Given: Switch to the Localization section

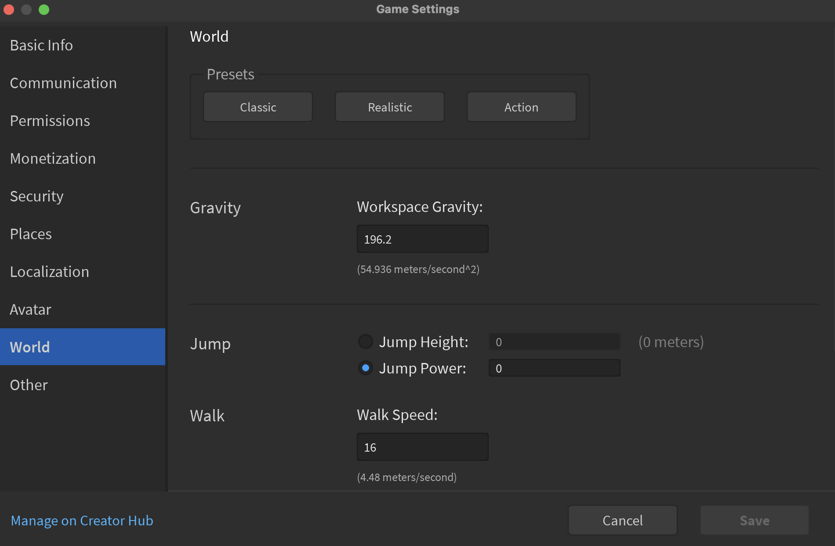Looking at the screenshot, I should 49,272.
